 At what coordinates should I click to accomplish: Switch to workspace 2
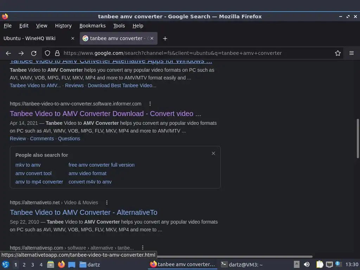pos(24,265)
